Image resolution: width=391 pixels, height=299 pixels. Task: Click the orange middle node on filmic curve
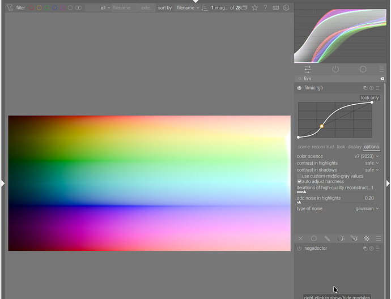322,126
